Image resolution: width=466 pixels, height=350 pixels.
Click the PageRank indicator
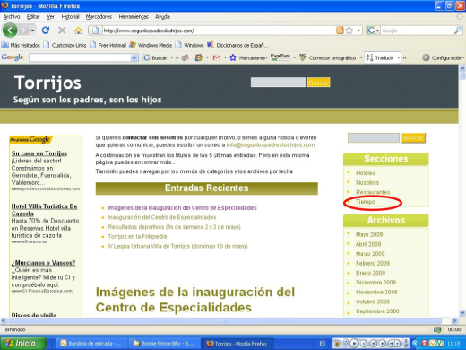coord(280,57)
